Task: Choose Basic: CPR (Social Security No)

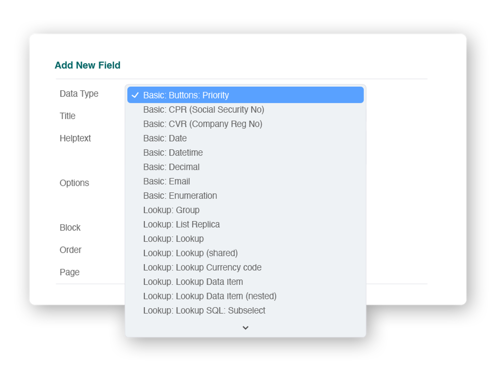Action: 203,110
